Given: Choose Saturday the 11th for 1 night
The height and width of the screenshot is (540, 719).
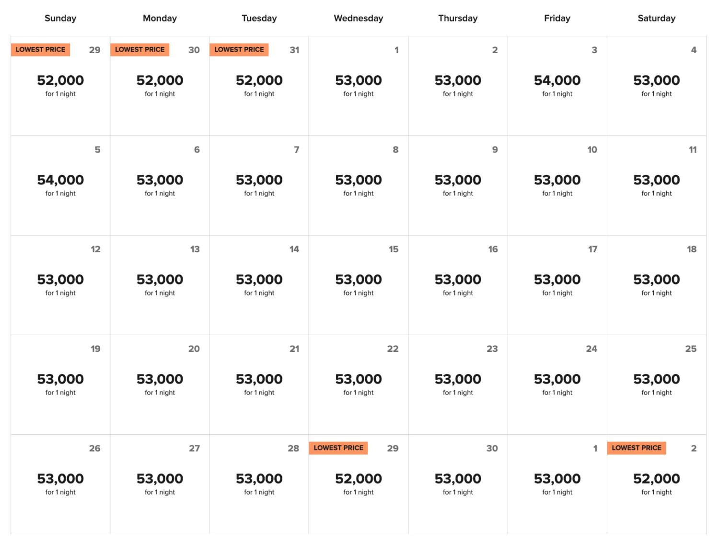Looking at the screenshot, I should (x=656, y=185).
